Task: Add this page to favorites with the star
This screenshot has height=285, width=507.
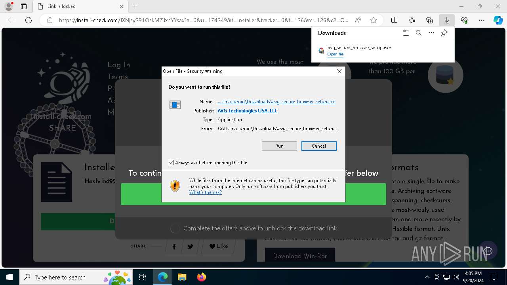Action: [x=373, y=20]
